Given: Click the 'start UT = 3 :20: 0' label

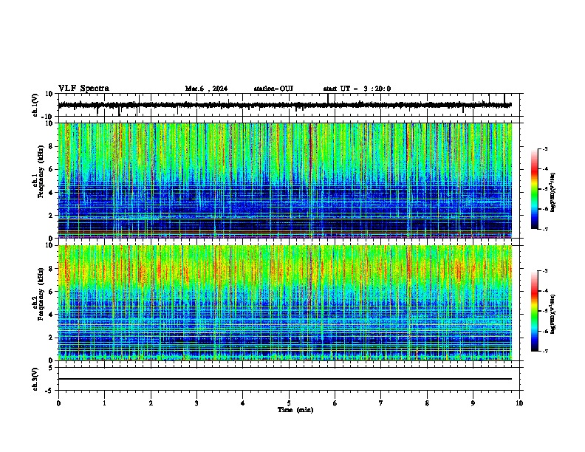Looking at the screenshot, I should tap(357, 89).
